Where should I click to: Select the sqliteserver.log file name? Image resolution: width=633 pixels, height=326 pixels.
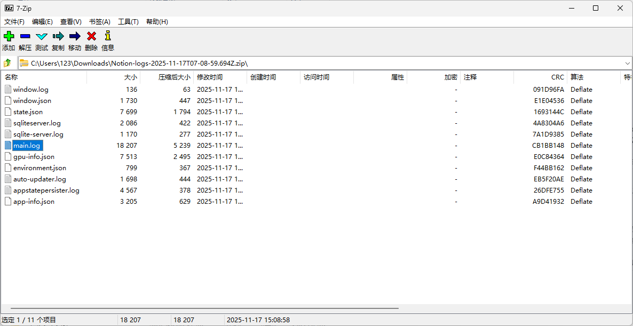[37, 123]
